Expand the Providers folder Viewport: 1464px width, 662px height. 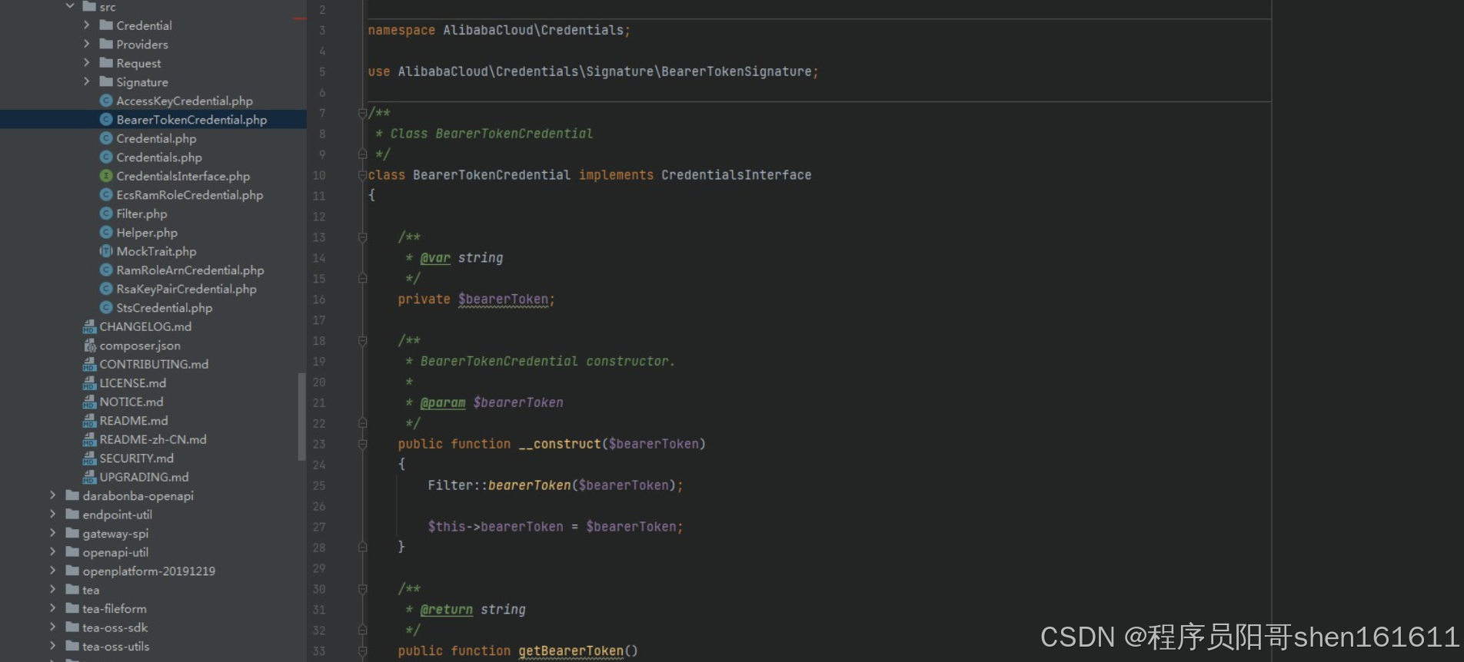(x=86, y=45)
